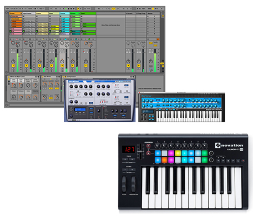Screen dimensions: 253x219
Task: Toggle the yellow track activator on Chords track
Action: pos(62,66)
